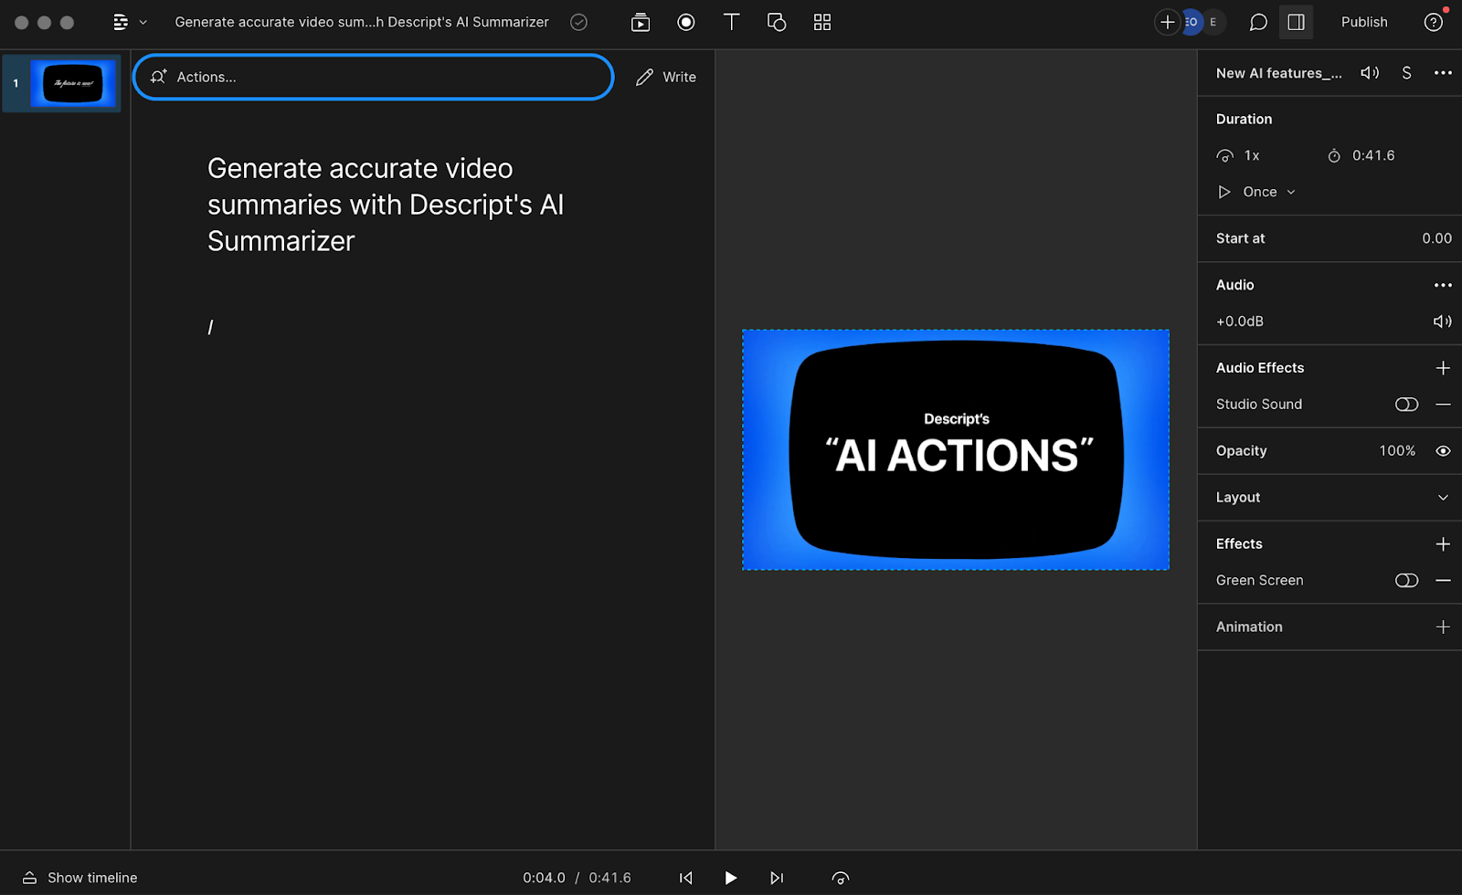The height and width of the screenshot is (895, 1462).
Task: Click the project title in the top bar
Action: (362, 22)
